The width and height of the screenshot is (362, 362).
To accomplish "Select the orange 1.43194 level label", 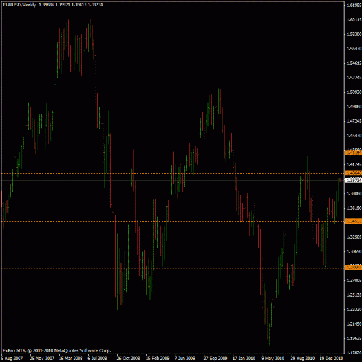I will tap(353, 153).
